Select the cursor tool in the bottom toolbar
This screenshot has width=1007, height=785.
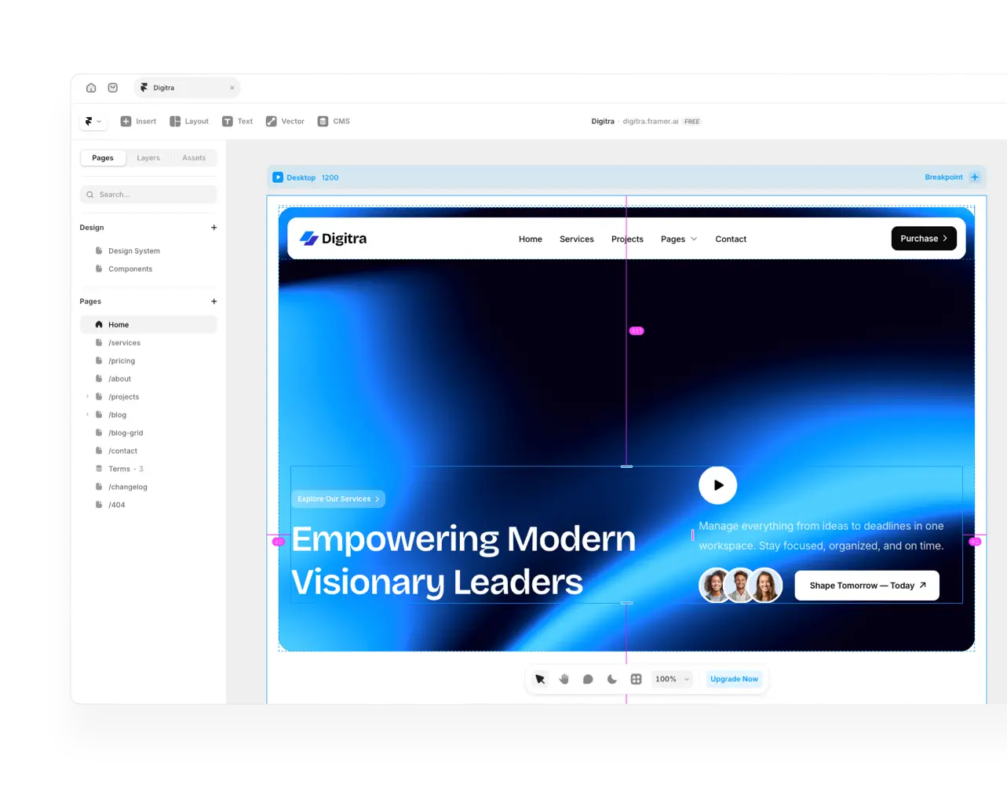540,680
